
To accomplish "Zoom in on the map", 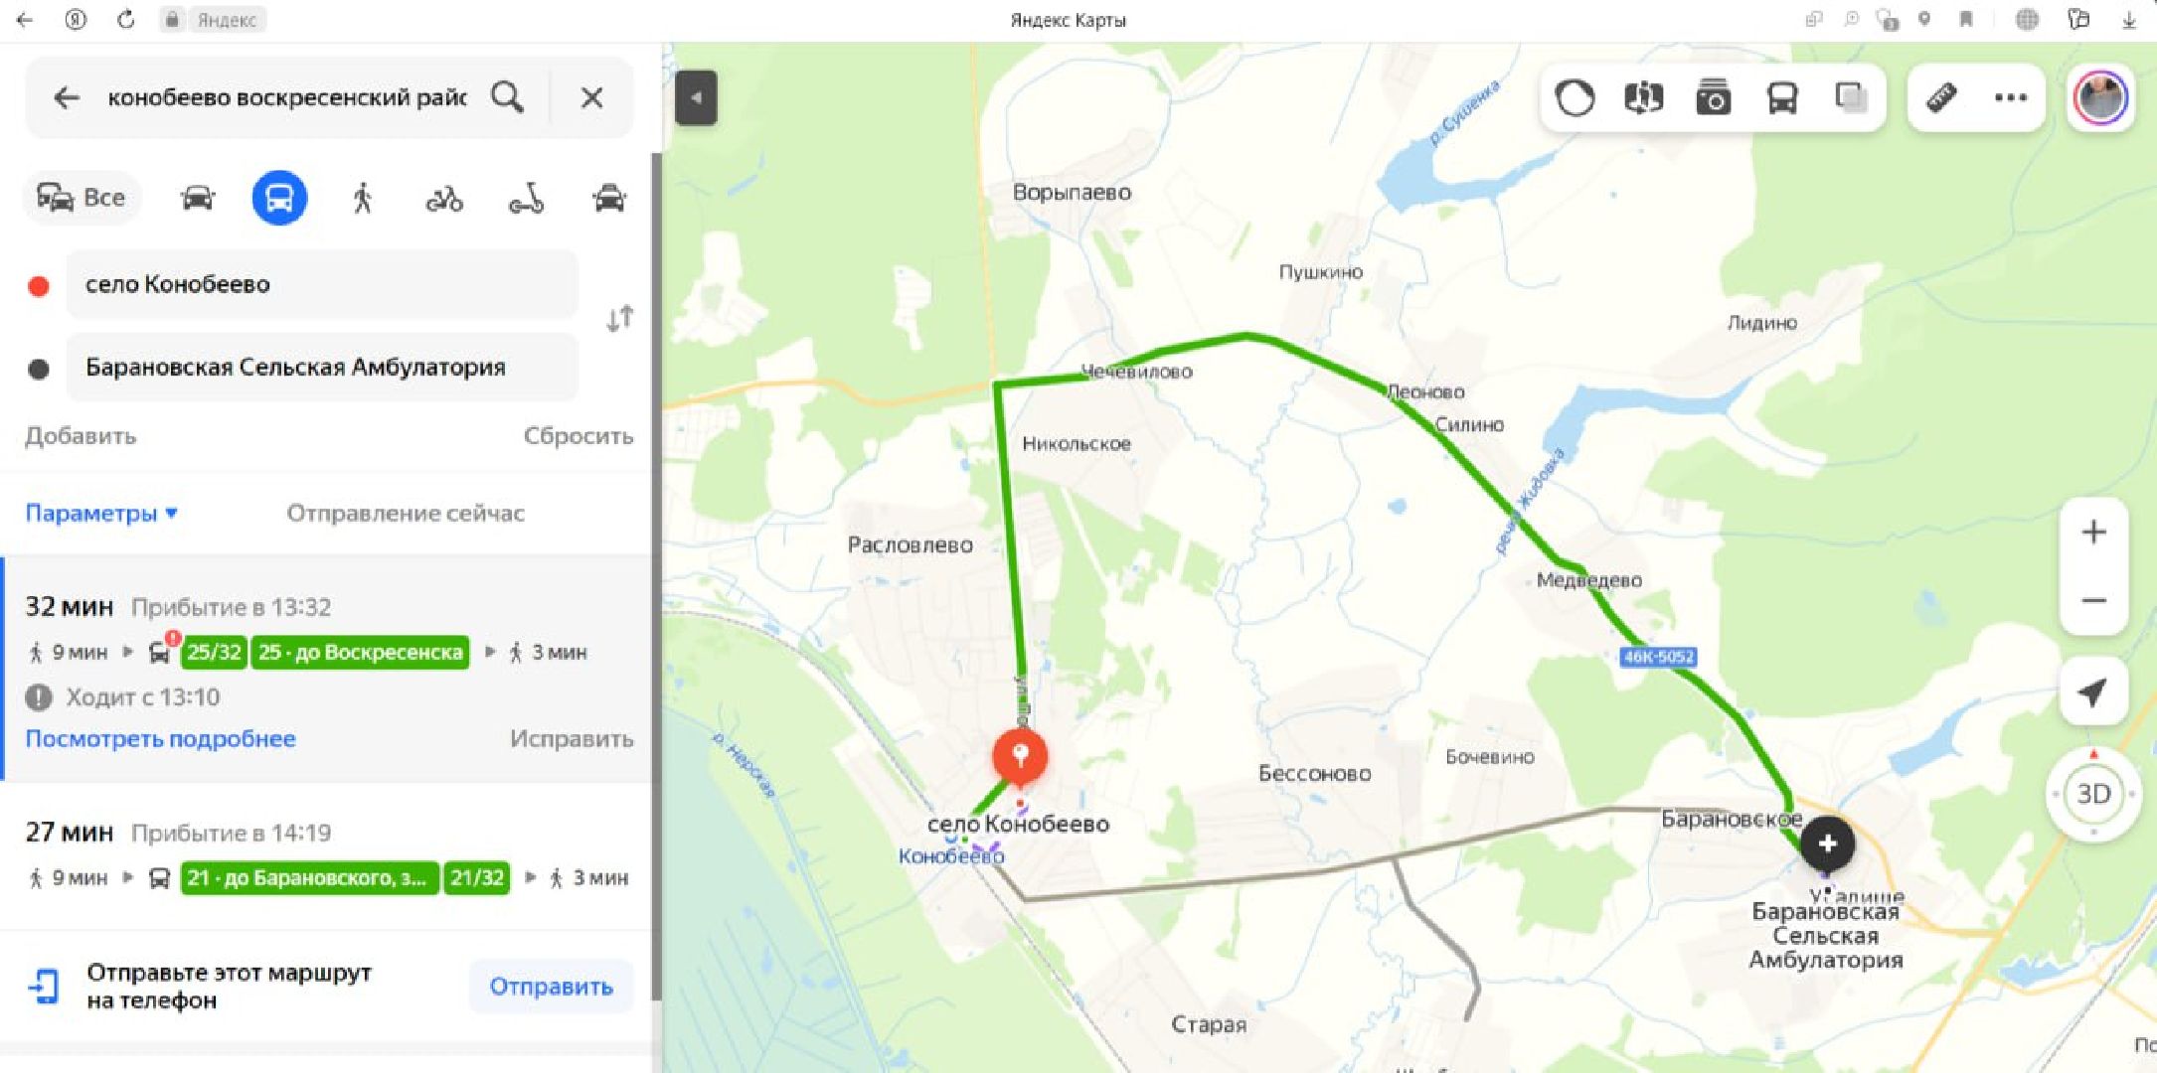I will (x=2093, y=532).
